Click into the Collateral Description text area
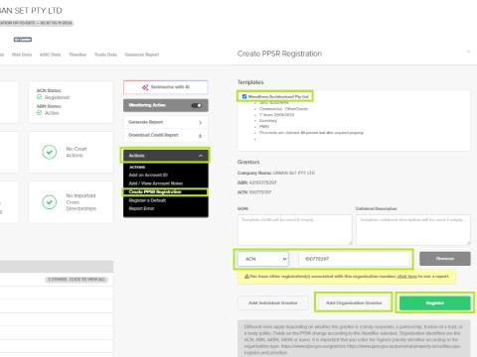 [413, 230]
